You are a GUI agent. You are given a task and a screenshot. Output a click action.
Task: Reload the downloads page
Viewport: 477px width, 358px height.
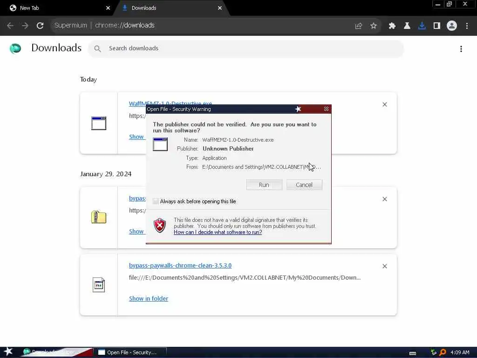pyautogui.click(x=40, y=26)
